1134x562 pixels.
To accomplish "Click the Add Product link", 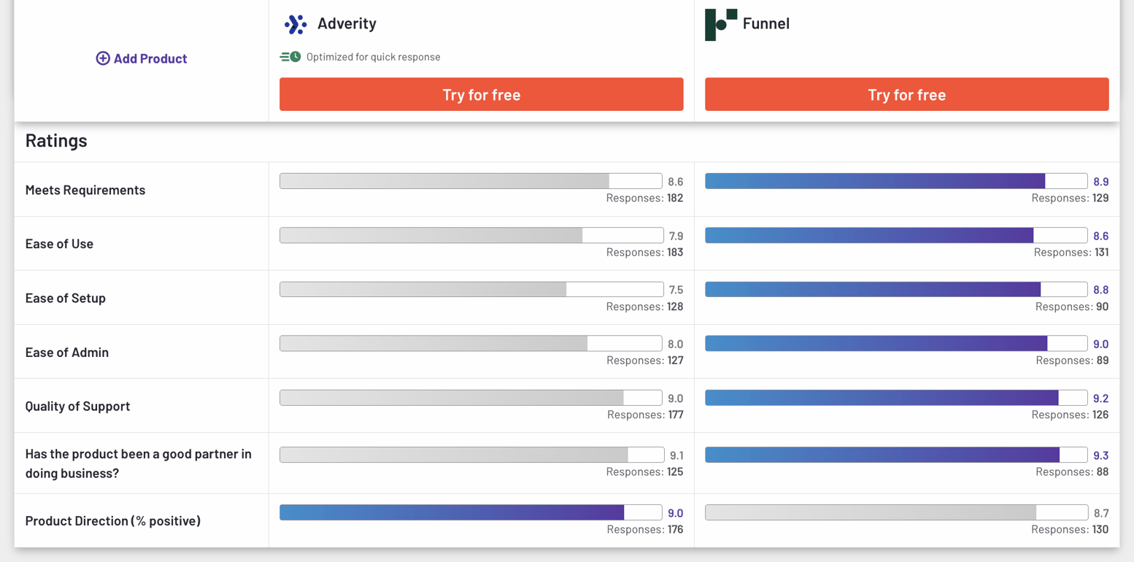I will pyautogui.click(x=150, y=58).
